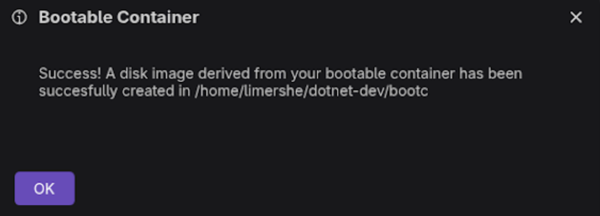This screenshot has width=600, height=216.
Task: Confirm by clicking the purple OK button
Action: pos(44,188)
